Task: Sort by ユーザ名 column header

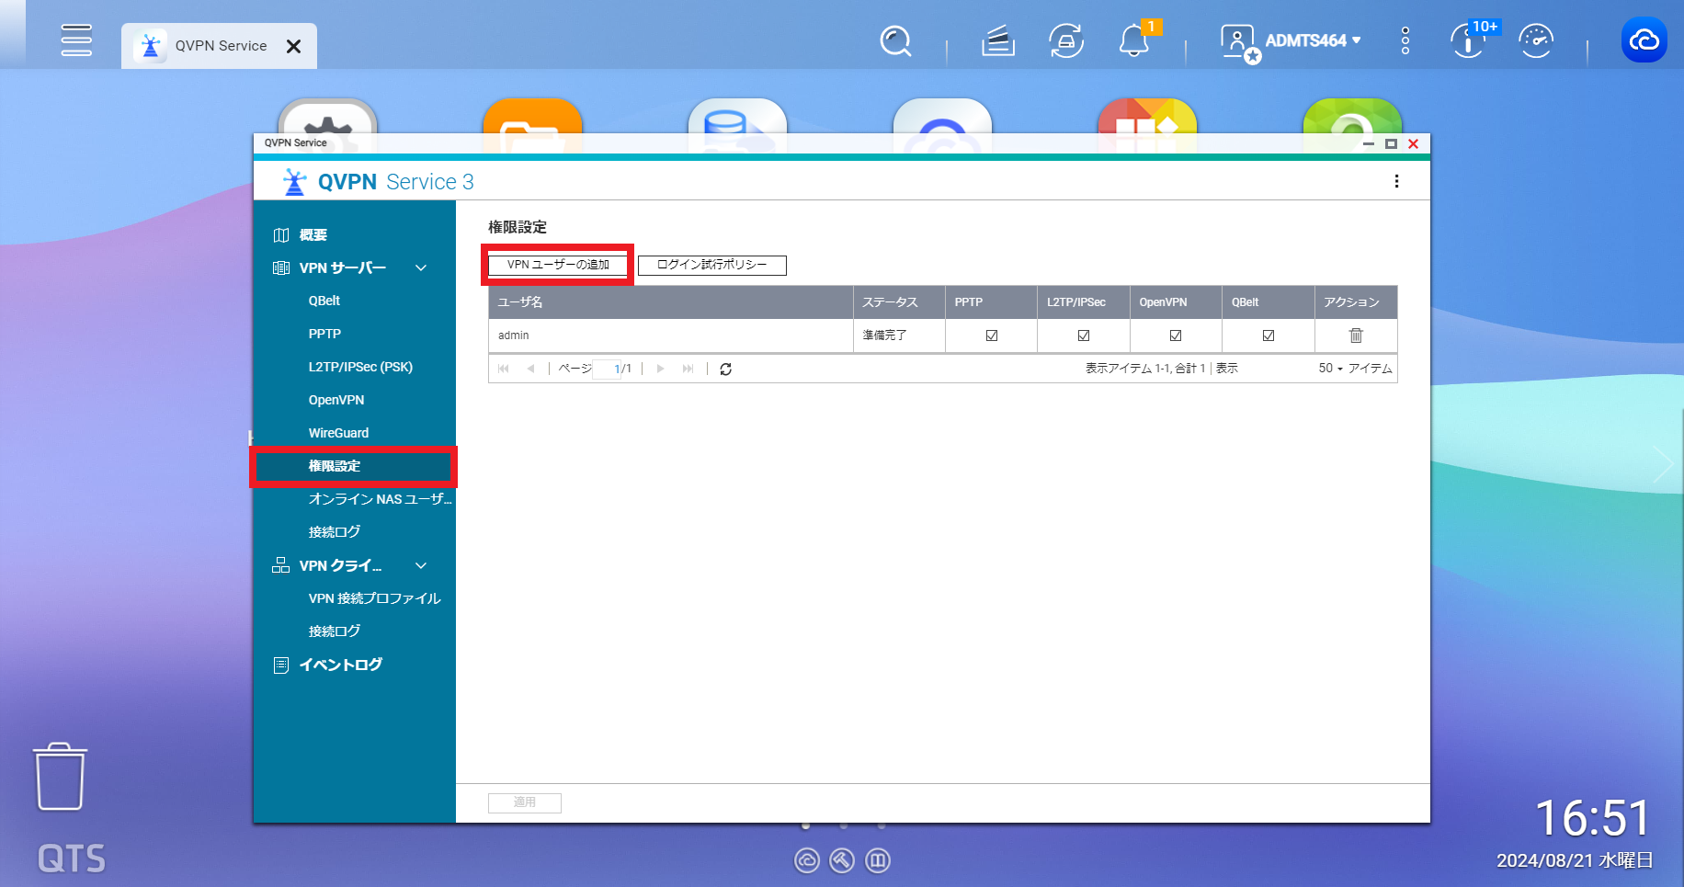Action: pyautogui.click(x=671, y=302)
